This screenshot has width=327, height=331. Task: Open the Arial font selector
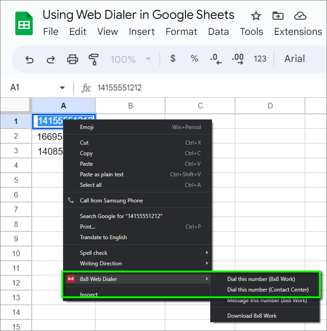coord(294,59)
